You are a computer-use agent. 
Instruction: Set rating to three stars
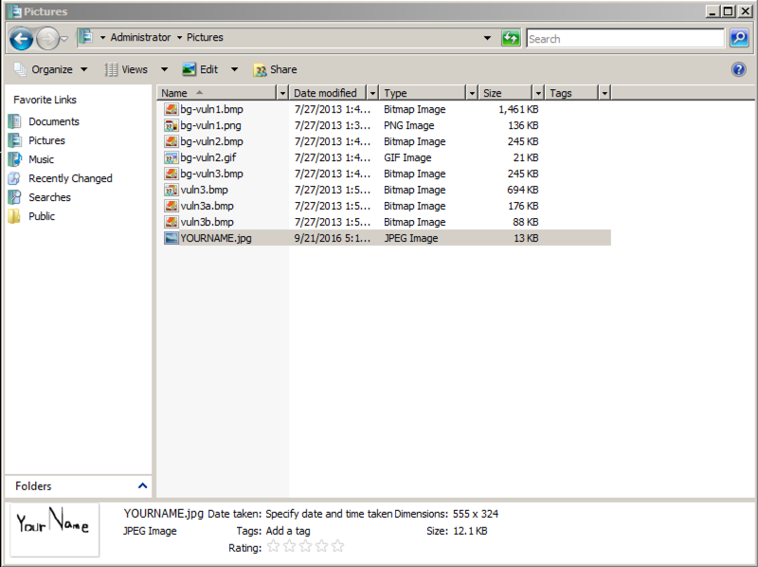(x=305, y=547)
